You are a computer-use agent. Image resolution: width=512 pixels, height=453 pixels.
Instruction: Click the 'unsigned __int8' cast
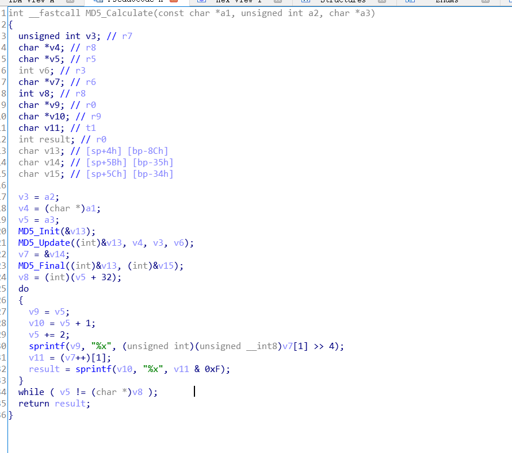[238, 346]
